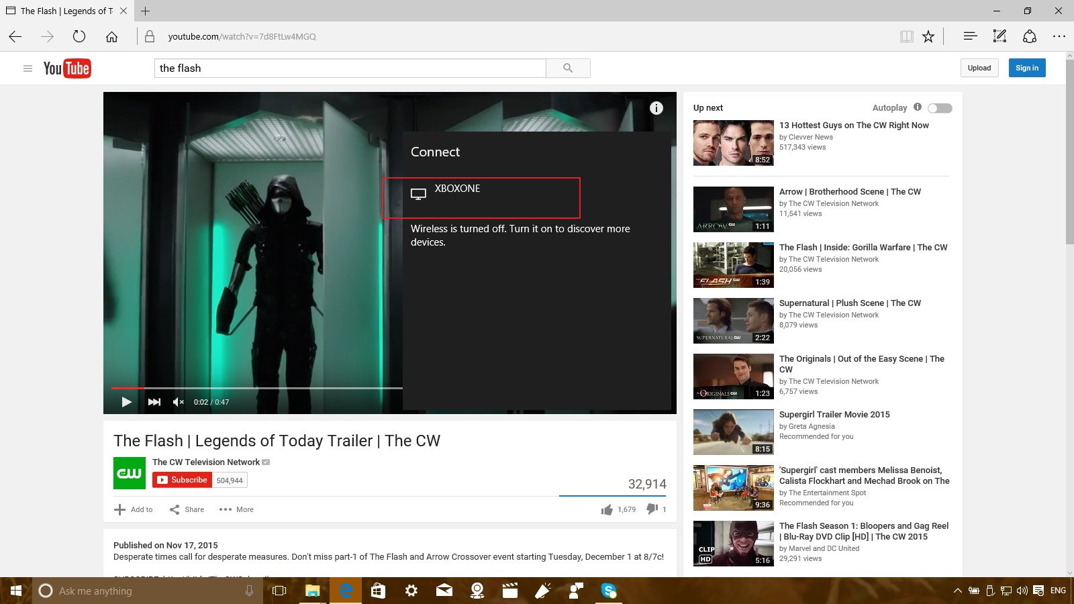Dislike the video with thumbs down

pos(652,509)
